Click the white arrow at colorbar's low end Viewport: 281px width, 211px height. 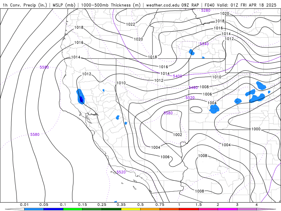pos(15,209)
